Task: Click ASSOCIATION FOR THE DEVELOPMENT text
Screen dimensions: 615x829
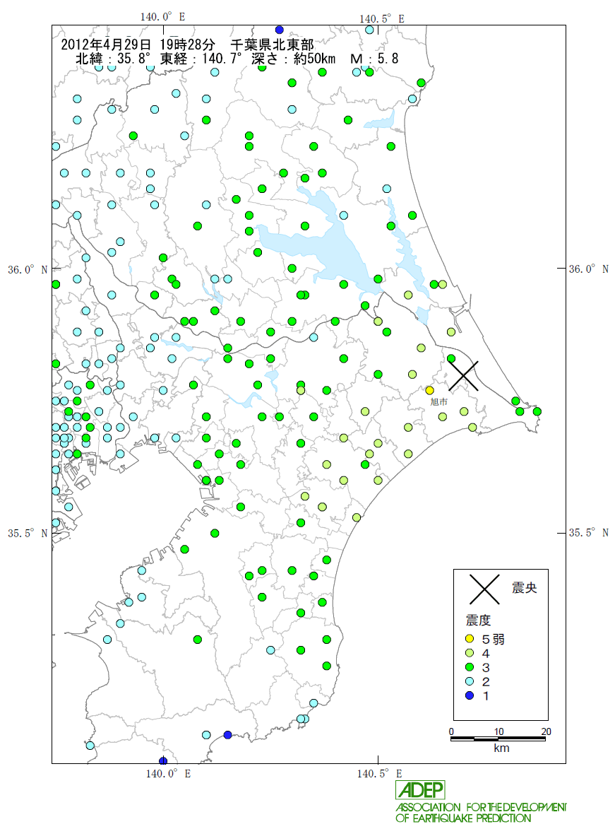Action: pyautogui.click(x=481, y=807)
